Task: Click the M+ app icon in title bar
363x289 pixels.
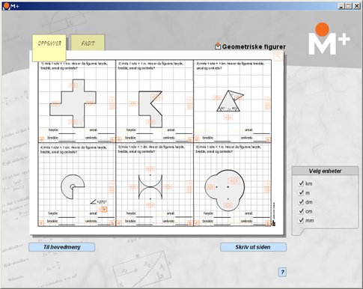Action: click(6, 6)
